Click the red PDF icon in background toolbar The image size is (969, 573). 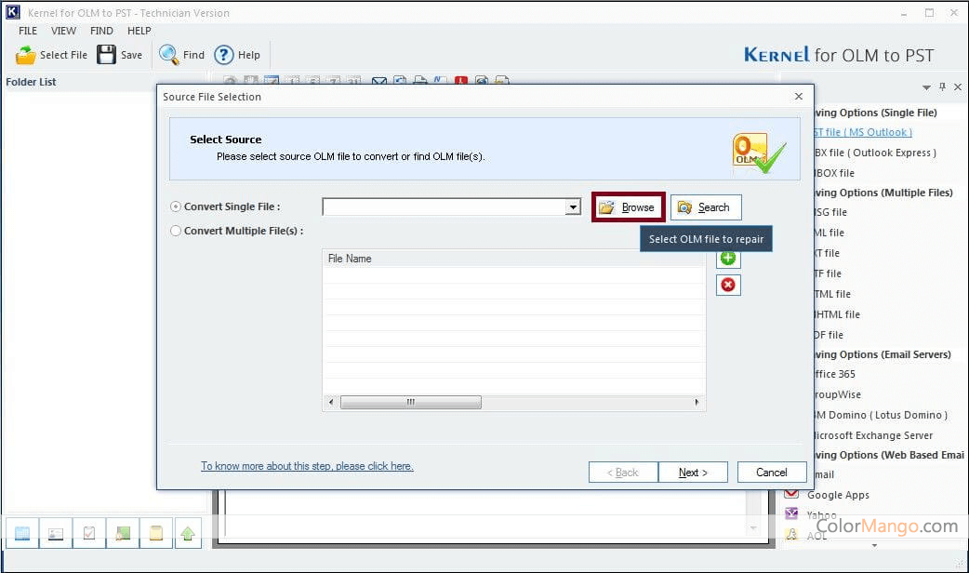pos(461,80)
